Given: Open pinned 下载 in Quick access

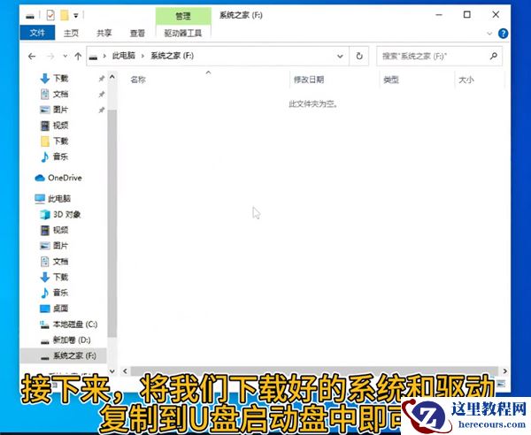Looking at the screenshot, I should [x=61, y=79].
